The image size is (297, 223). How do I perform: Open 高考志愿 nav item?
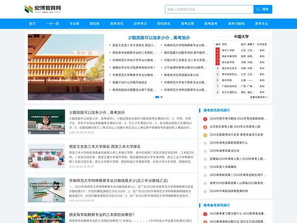[187, 24]
